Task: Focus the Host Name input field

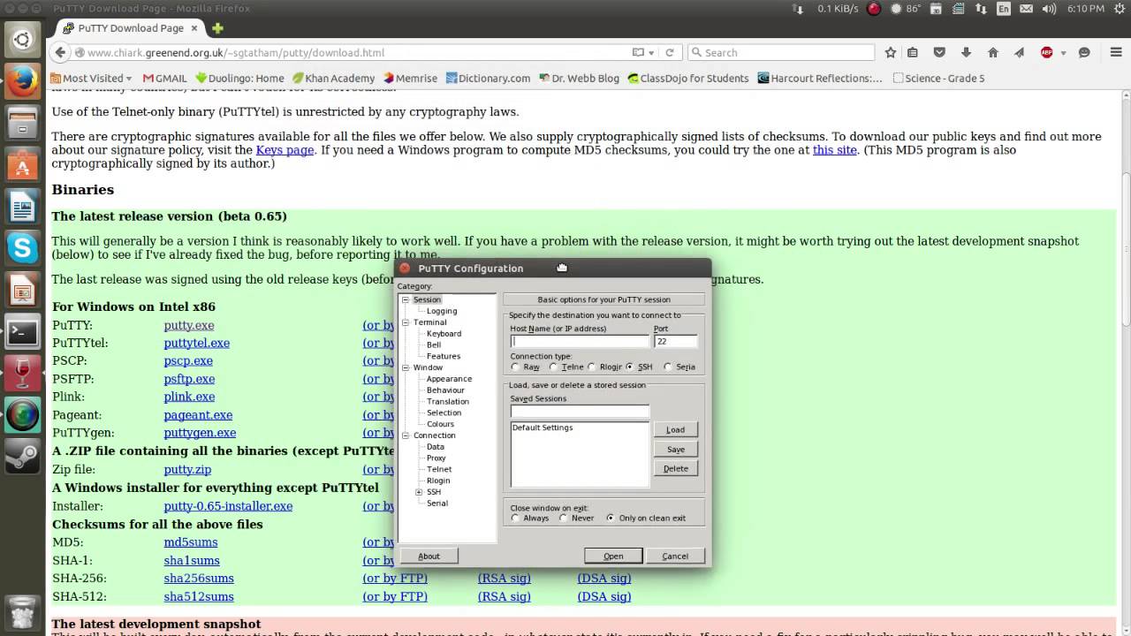Action: 580,341
